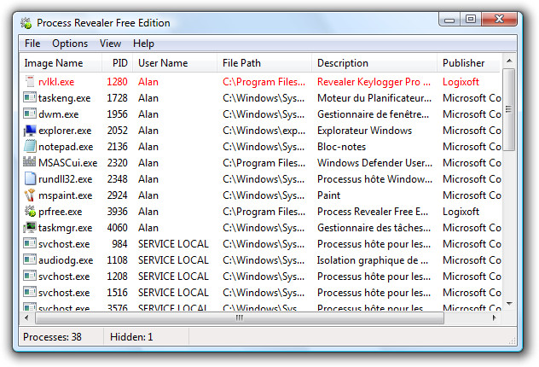Click the taskeng.exe process icon
This screenshot has height=367, width=539.
point(30,97)
